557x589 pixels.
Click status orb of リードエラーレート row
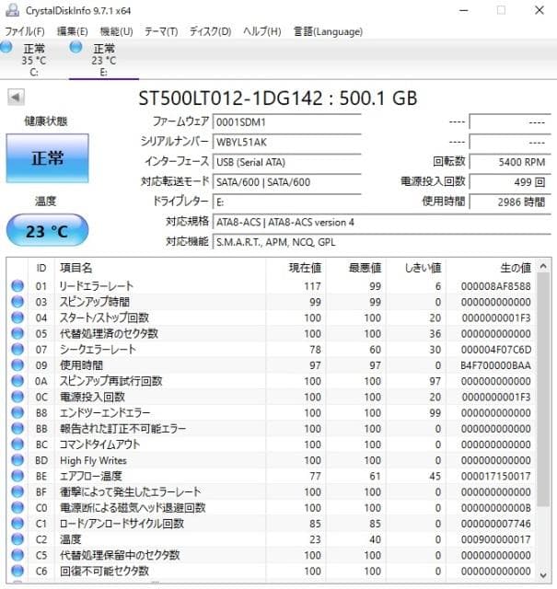pyautogui.click(x=17, y=286)
